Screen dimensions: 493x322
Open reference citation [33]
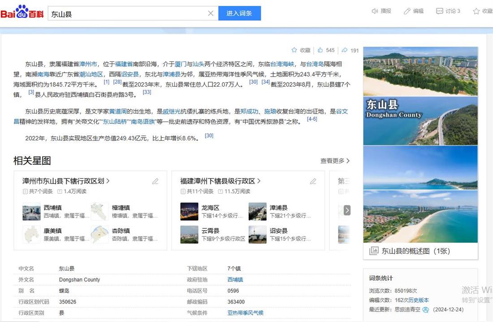coord(147,92)
